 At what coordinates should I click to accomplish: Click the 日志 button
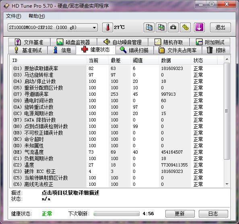pos(213,214)
